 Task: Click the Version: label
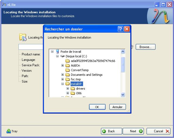coord(27,71)
